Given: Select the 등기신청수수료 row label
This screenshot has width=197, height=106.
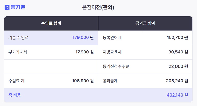Looking at the screenshot, I should tap(116, 66).
